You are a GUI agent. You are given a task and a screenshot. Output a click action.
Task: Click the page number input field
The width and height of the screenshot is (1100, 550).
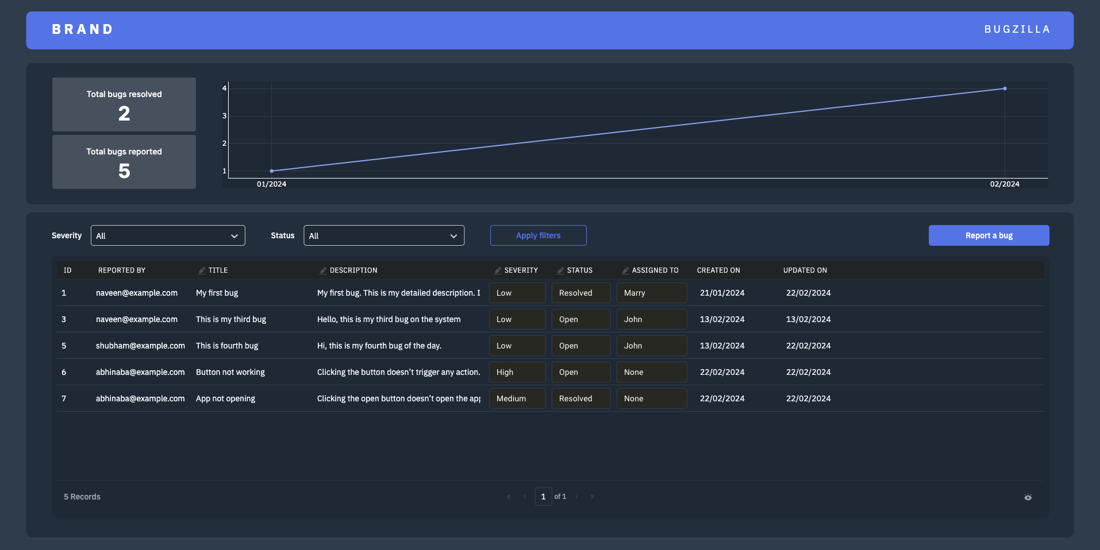543,497
